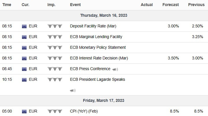Open ECB Interest Rate Decision (Mar) event
208x116 pixels.
(x=99, y=58)
